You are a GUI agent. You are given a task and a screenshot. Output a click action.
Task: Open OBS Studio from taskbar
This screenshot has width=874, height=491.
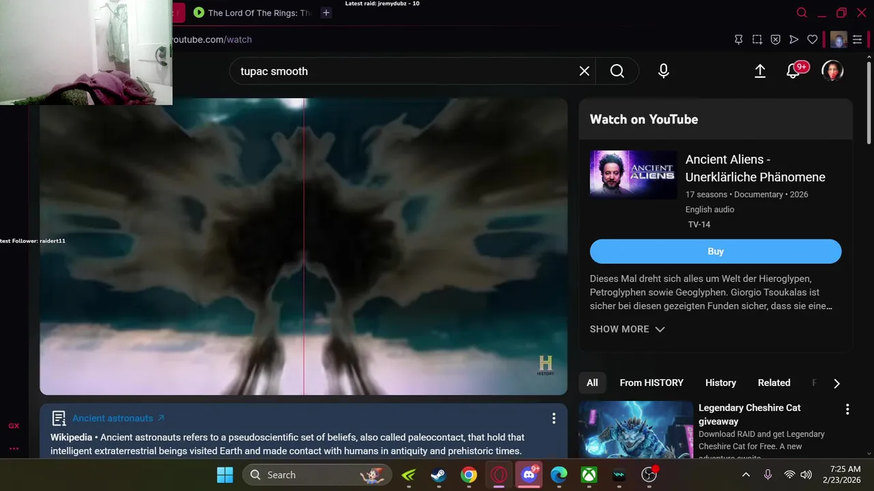coord(649,475)
